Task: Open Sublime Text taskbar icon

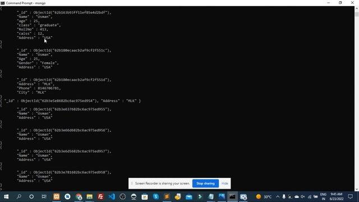Action: (167, 196)
